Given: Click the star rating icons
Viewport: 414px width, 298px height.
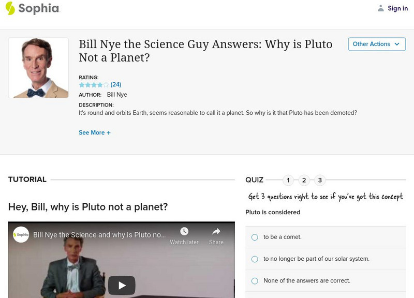Looking at the screenshot, I should click(x=94, y=85).
